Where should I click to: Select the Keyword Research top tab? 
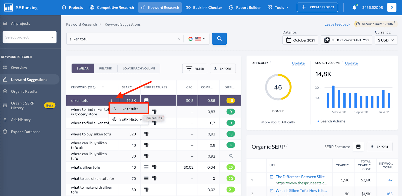(160, 8)
